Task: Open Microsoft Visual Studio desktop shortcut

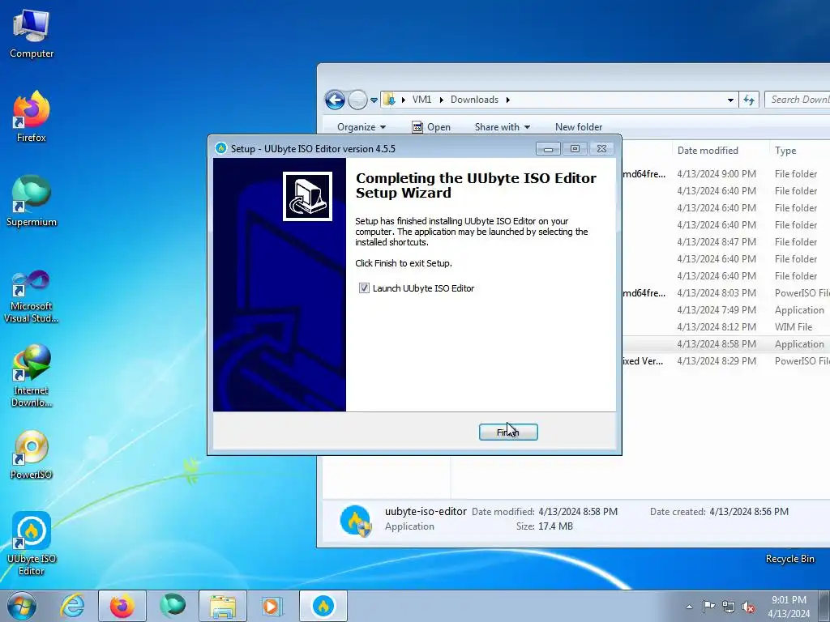Action: click(32, 296)
